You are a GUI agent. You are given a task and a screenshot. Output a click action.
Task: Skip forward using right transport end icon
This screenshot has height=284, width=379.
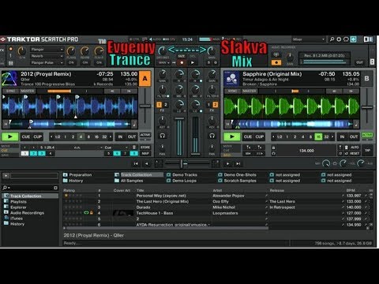[238, 163]
